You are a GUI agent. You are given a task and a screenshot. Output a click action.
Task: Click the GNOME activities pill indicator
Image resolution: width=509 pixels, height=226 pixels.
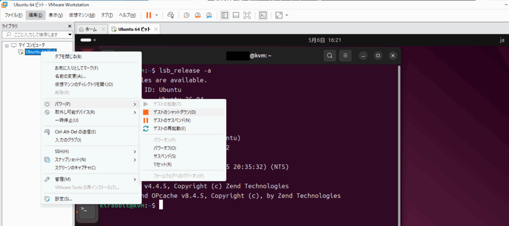(x=88, y=40)
